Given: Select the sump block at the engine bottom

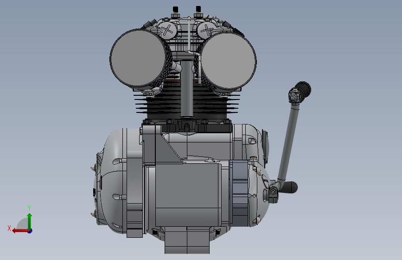Looking at the screenshot, I should [187, 240].
